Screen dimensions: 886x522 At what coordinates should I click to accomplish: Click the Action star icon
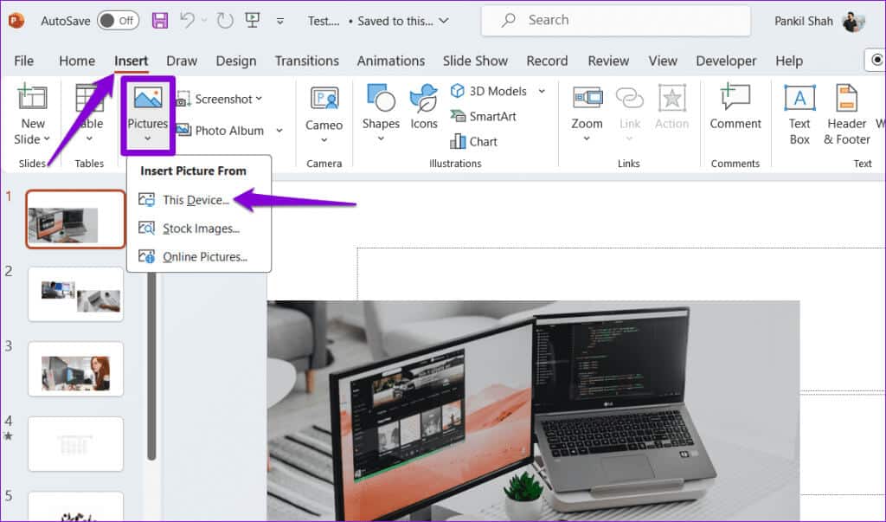pyautogui.click(x=671, y=99)
